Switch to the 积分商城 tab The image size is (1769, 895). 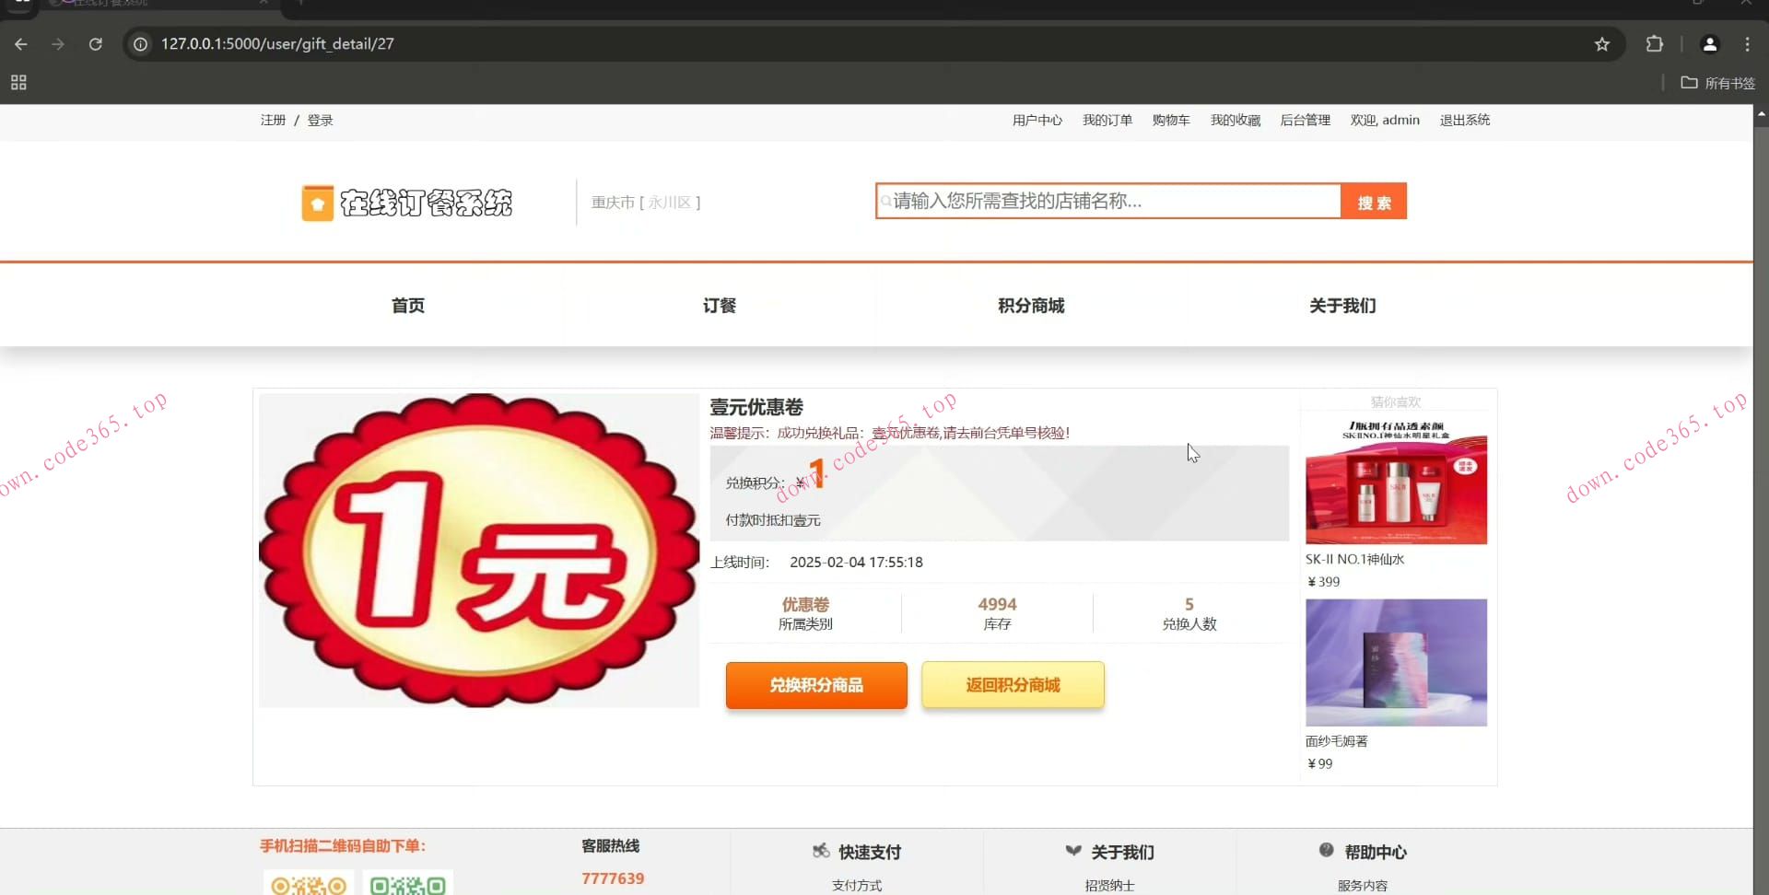click(x=1031, y=305)
